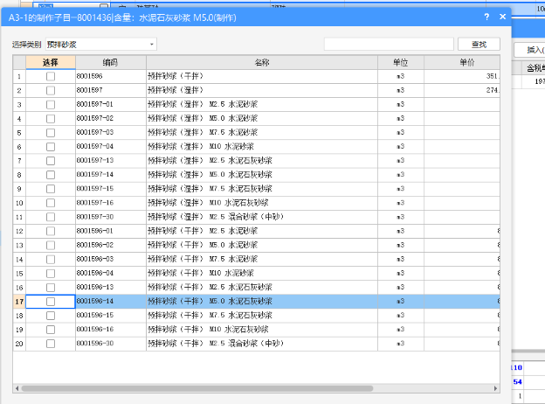Click the 名称 column header
Screen dimensions: 545x404
click(262, 62)
